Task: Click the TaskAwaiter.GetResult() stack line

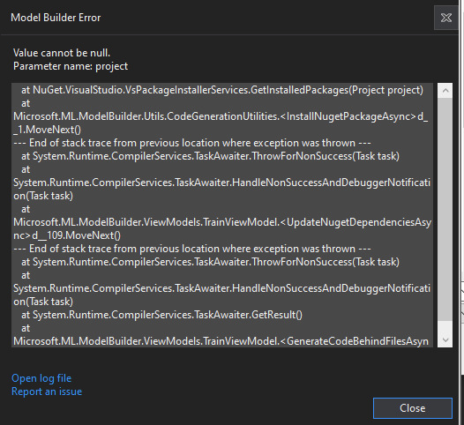Action: pos(161,315)
